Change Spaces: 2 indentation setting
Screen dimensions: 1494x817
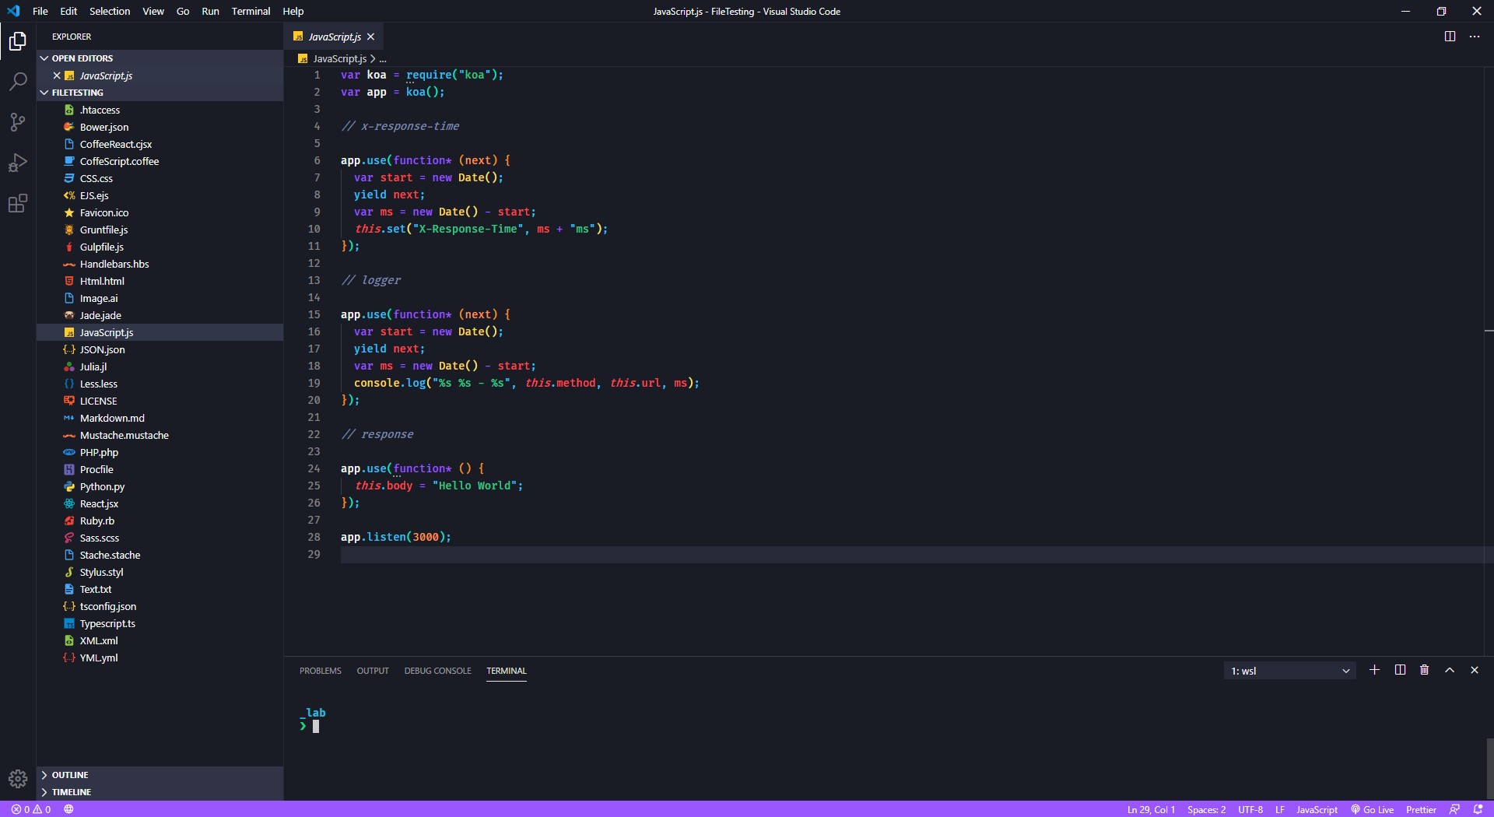[1206, 809]
